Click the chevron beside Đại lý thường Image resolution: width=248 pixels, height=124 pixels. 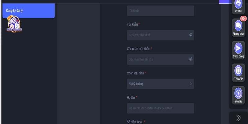191,84
